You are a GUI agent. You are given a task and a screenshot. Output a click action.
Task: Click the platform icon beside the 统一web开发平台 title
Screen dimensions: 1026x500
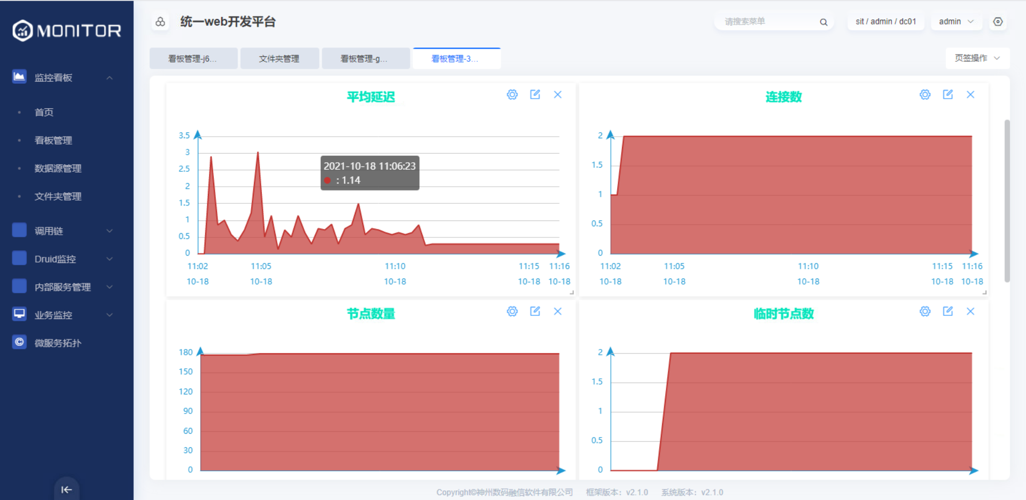[160, 22]
